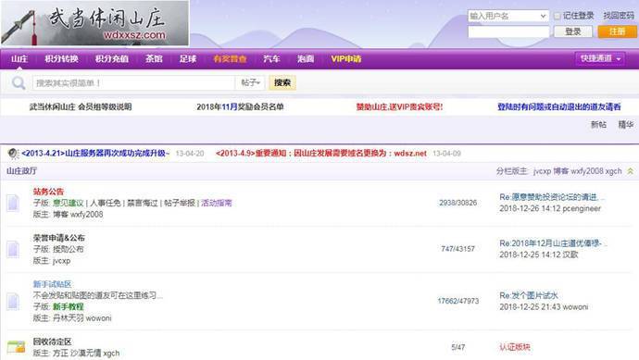Open the 新手试贴区 forum
Viewport: 639px width, 360px height.
(52, 284)
